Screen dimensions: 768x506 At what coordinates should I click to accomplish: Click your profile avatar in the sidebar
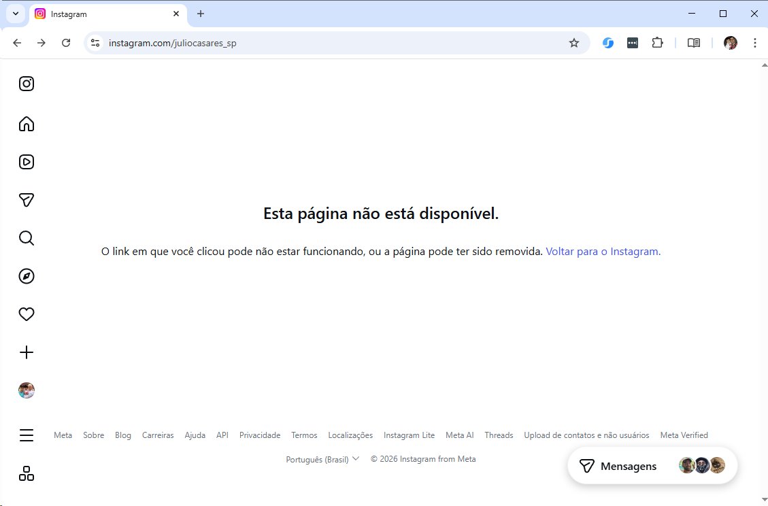click(26, 390)
